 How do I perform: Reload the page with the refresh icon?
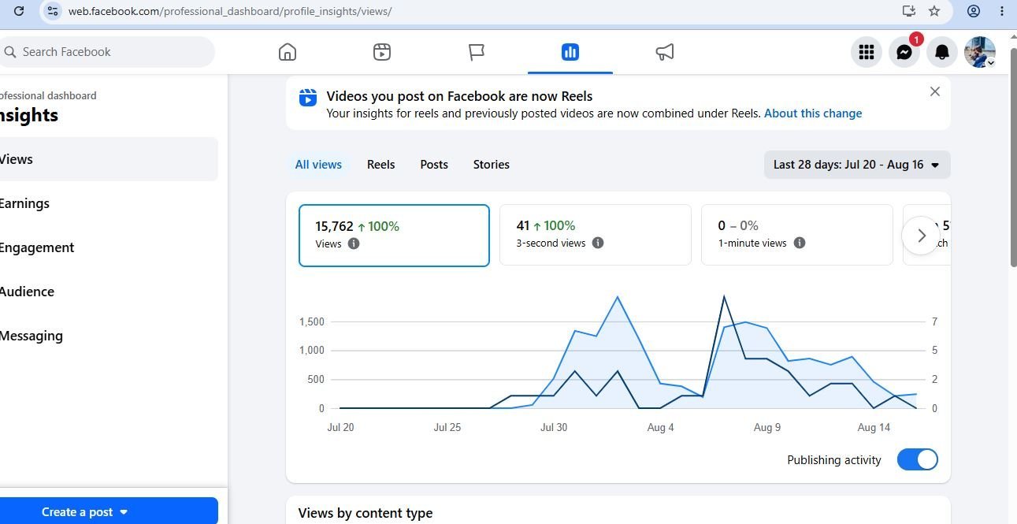tap(19, 11)
